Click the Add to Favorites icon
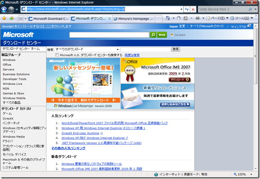 (x=12, y=18)
